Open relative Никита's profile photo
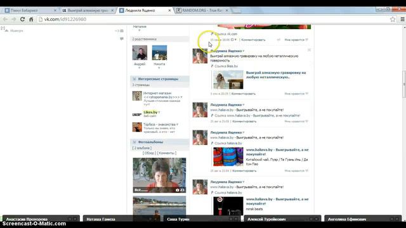The width and height of the screenshot is (406, 228). click(x=159, y=53)
